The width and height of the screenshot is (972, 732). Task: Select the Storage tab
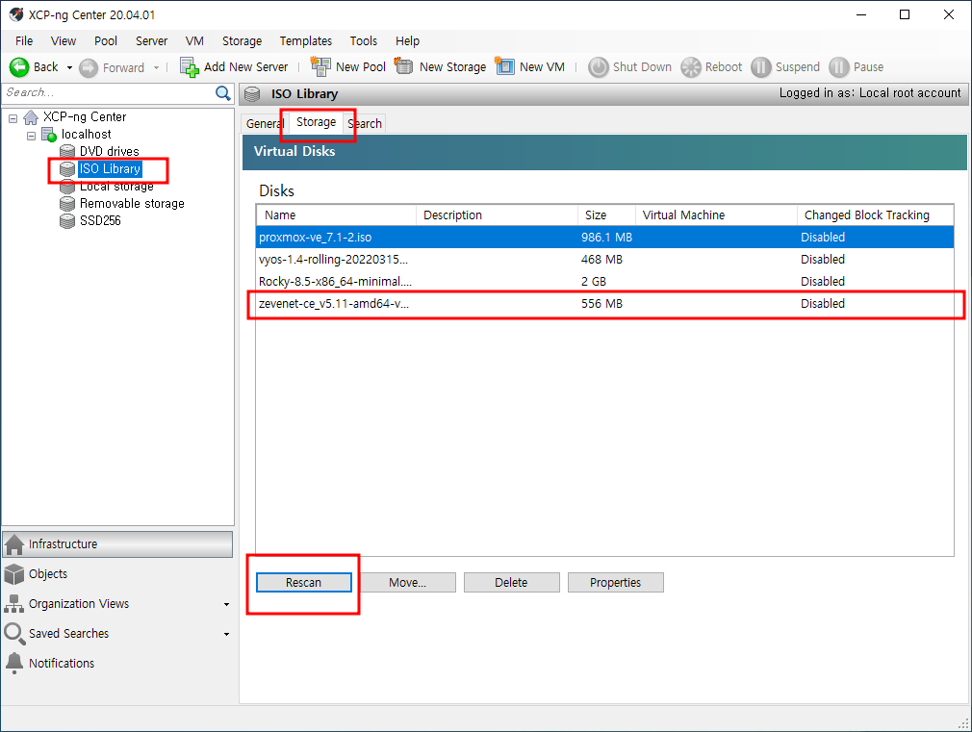coord(317,123)
